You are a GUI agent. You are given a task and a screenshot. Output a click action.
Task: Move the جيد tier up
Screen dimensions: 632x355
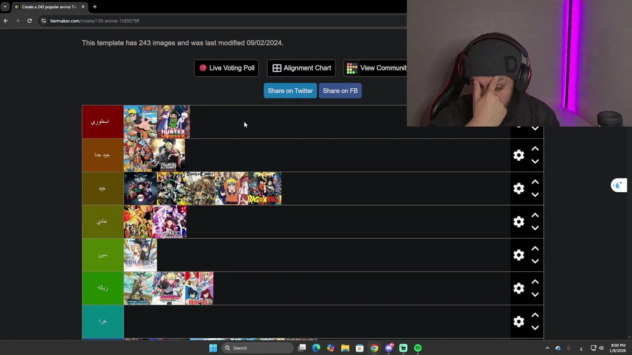coord(535,182)
